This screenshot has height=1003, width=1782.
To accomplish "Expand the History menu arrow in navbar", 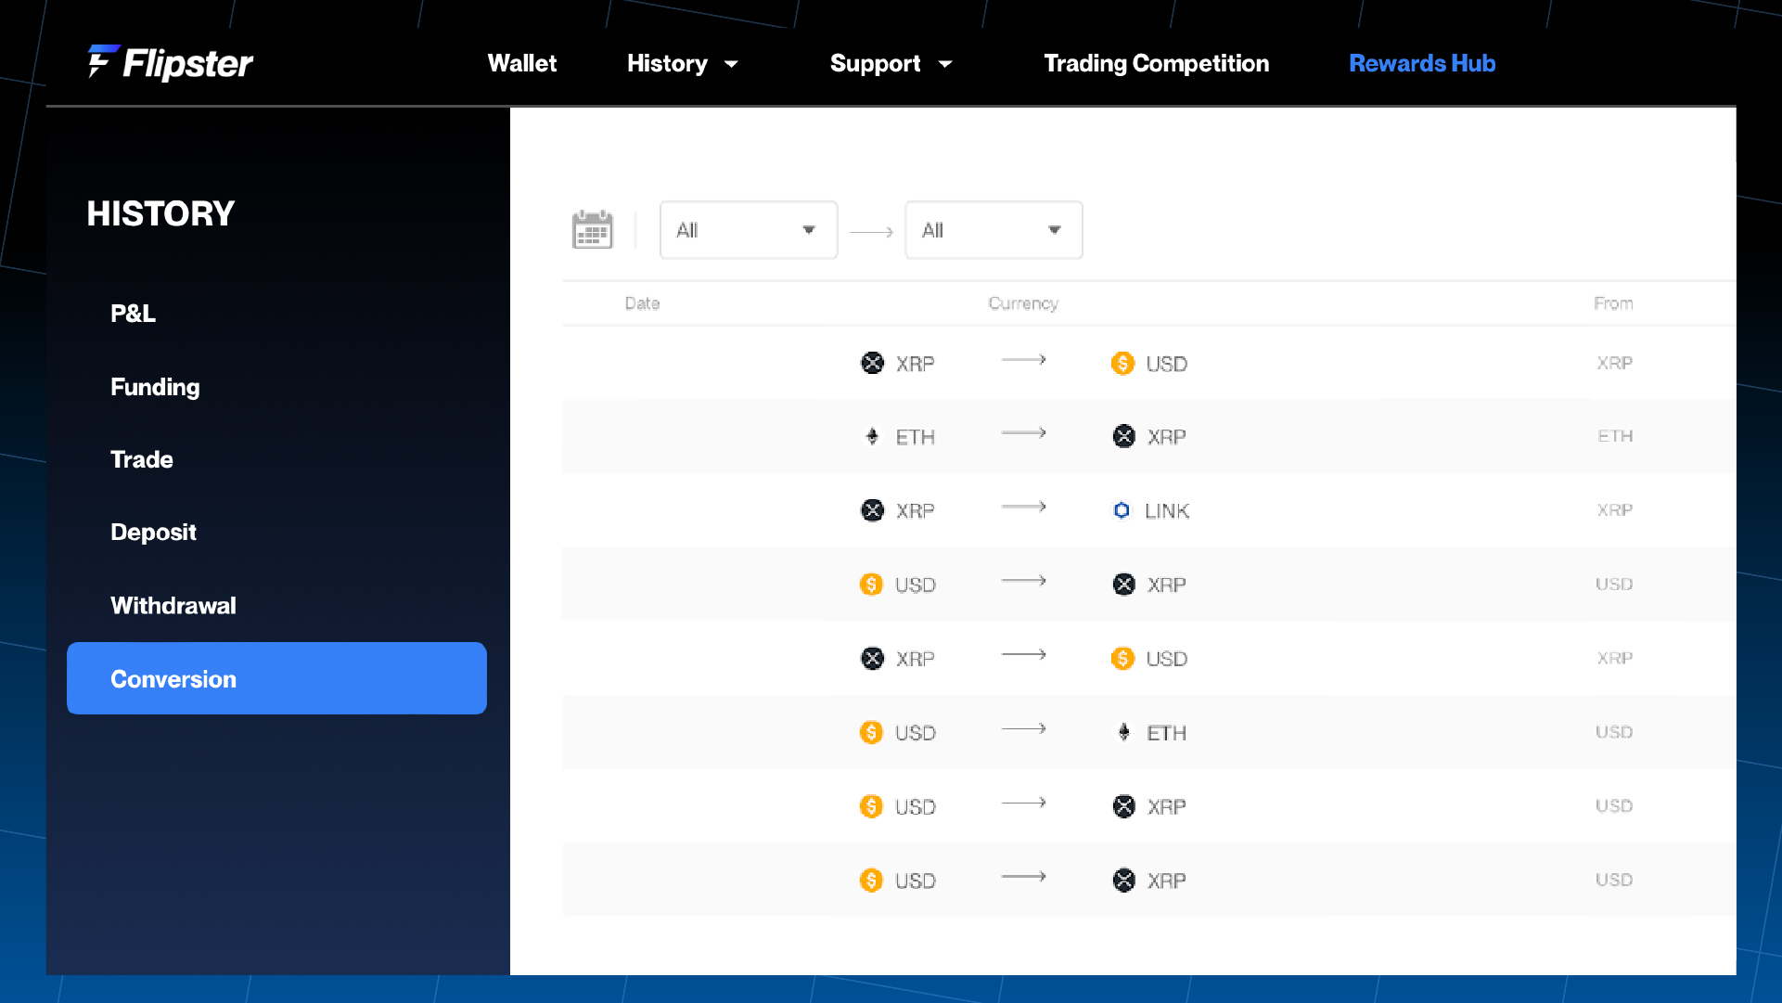I will coord(731,64).
